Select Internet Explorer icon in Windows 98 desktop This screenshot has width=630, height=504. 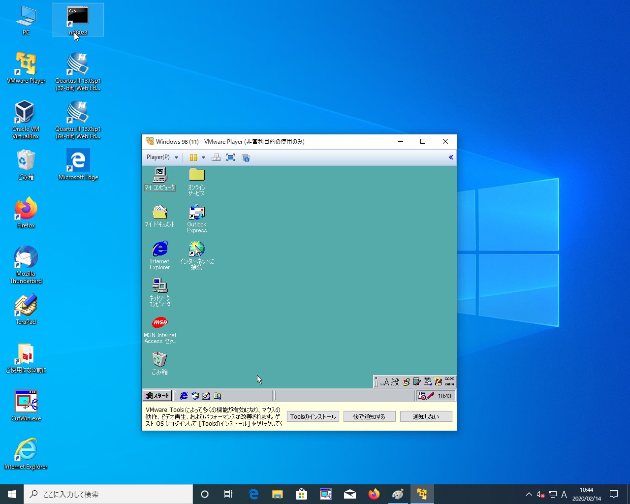(x=159, y=255)
